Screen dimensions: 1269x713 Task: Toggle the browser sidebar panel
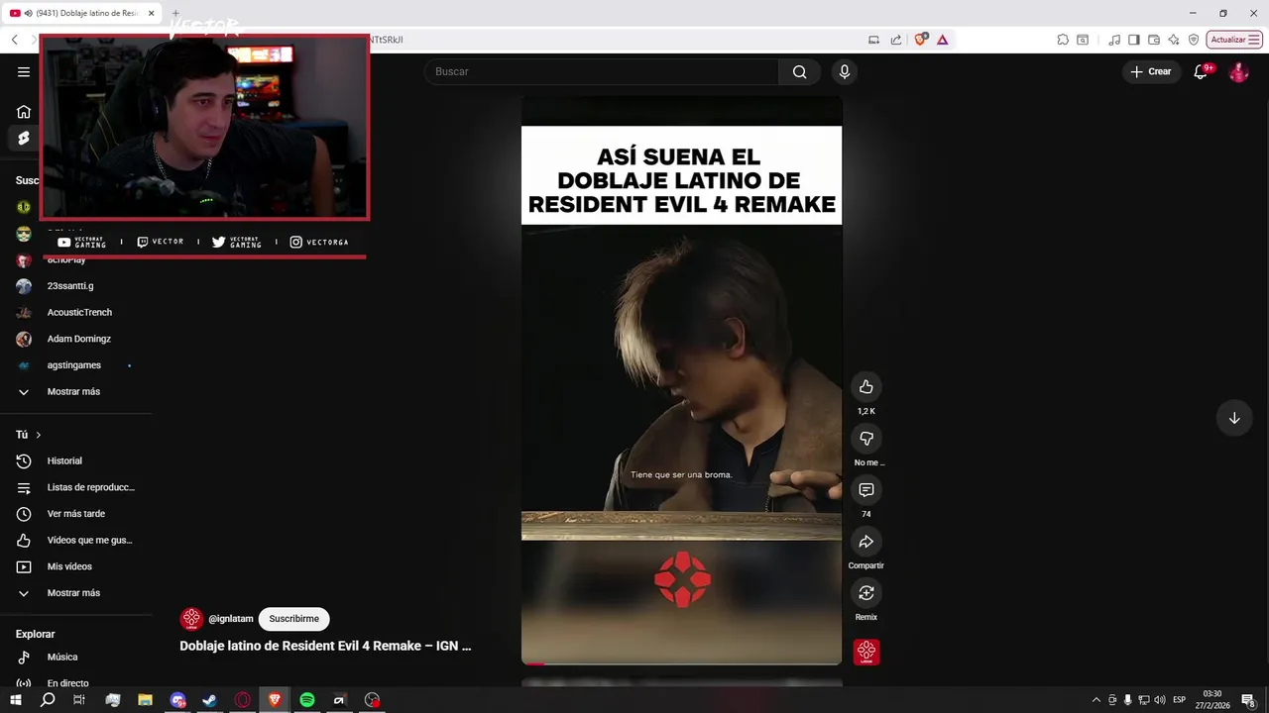click(1134, 40)
